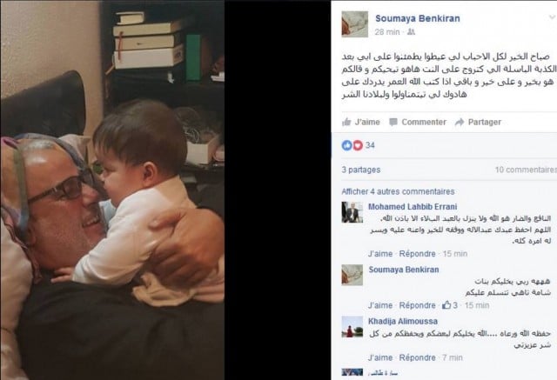Click the Partager share arrow icon
The width and height of the screenshot is (557, 380).
pyautogui.click(x=460, y=123)
